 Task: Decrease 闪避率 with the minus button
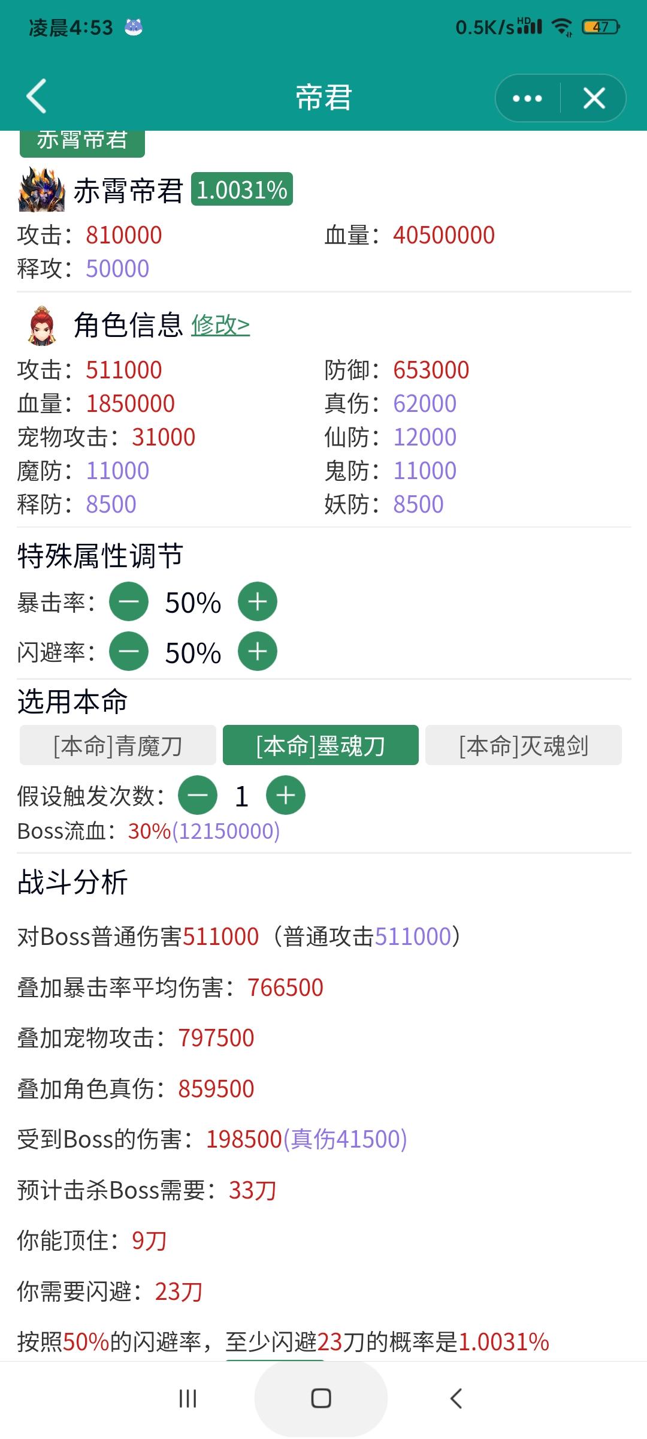(x=129, y=651)
